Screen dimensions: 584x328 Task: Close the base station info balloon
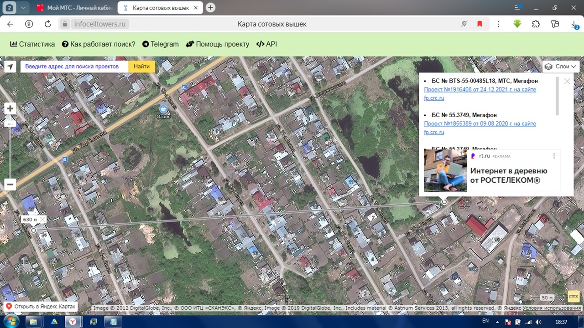[x=567, y=81]
